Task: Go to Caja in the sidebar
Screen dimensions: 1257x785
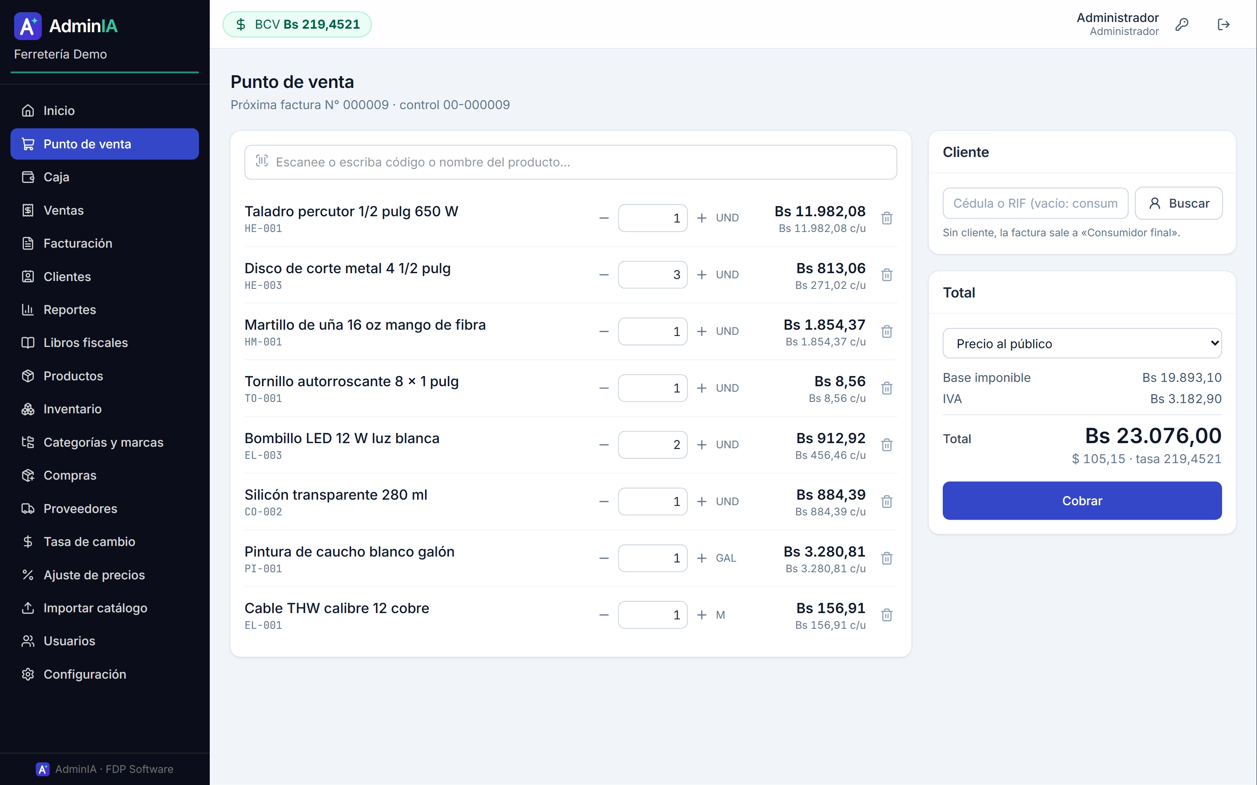Action: 104,177
